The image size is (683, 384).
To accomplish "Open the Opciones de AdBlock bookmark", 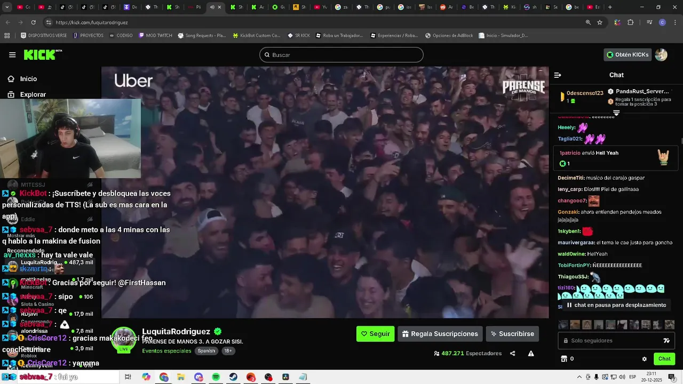I will [449, 36].
